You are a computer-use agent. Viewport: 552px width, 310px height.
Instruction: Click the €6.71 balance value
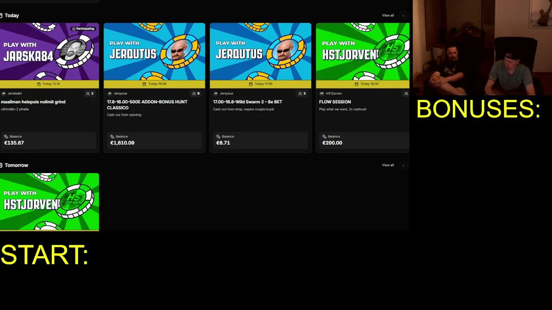223,143
